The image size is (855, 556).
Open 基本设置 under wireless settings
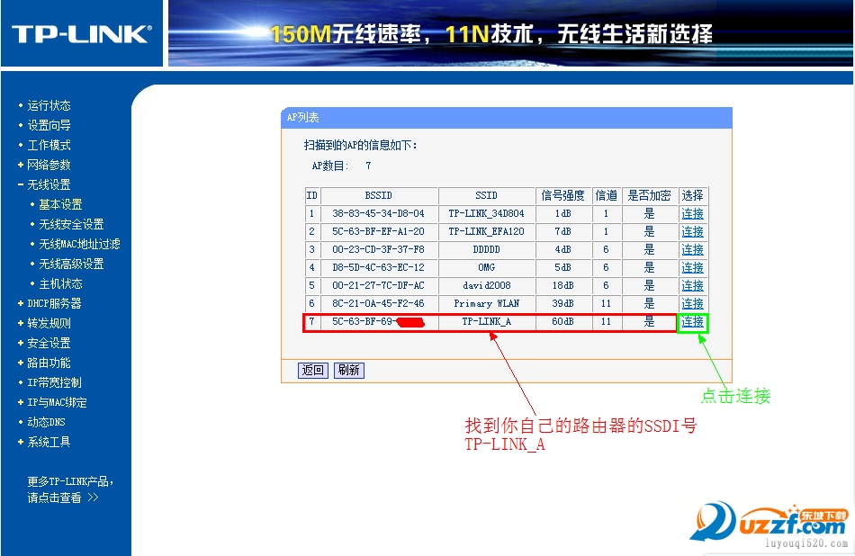pyautogui.click(x=60, y=204)
